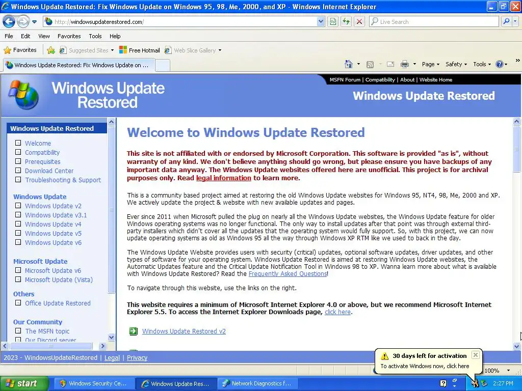The width and height of the screenshot is (522, 391).
Task: Expand the address bar history dropdown
Action: tap(321, 22)
